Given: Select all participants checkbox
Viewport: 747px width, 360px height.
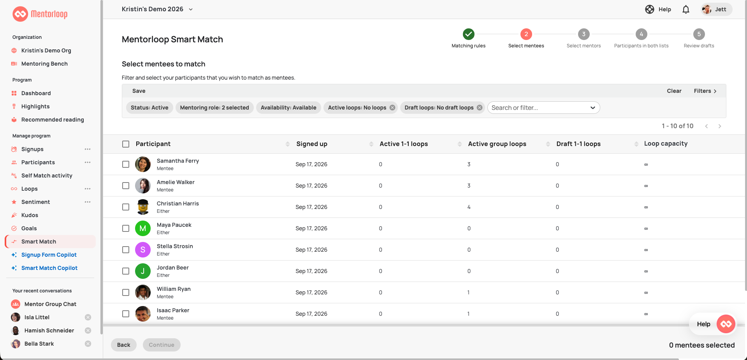Looking at the screenshot, I should coord(126,144).
